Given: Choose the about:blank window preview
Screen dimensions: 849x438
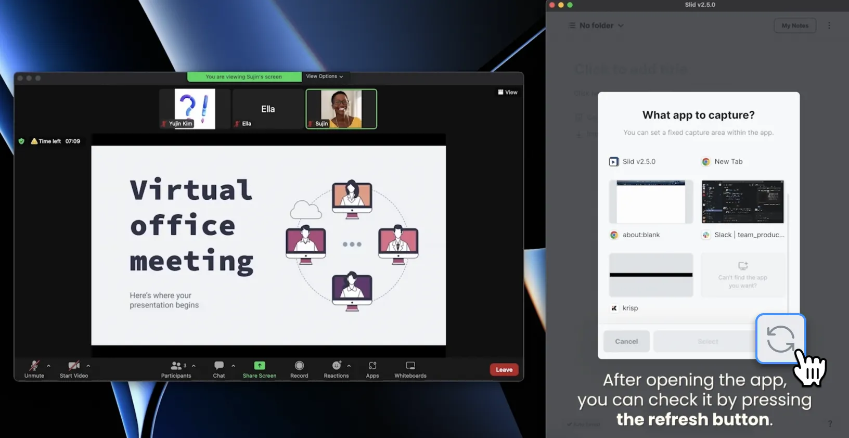Looking at the screenshot, I should [x=651, y=202].
